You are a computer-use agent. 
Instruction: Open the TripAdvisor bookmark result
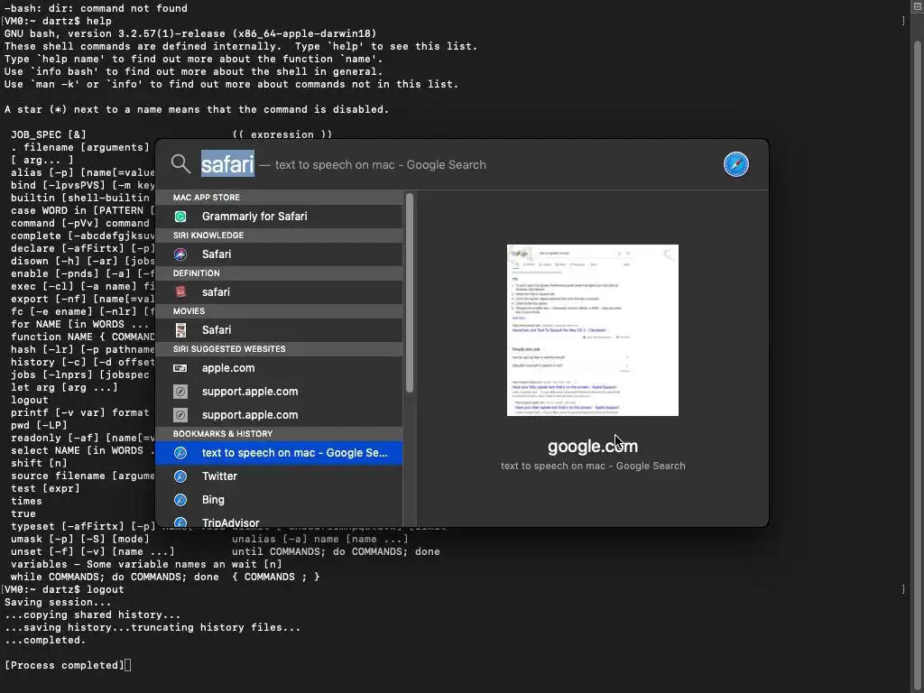coord(280,521)
